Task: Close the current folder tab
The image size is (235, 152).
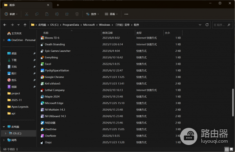Action: pos(48,5)
